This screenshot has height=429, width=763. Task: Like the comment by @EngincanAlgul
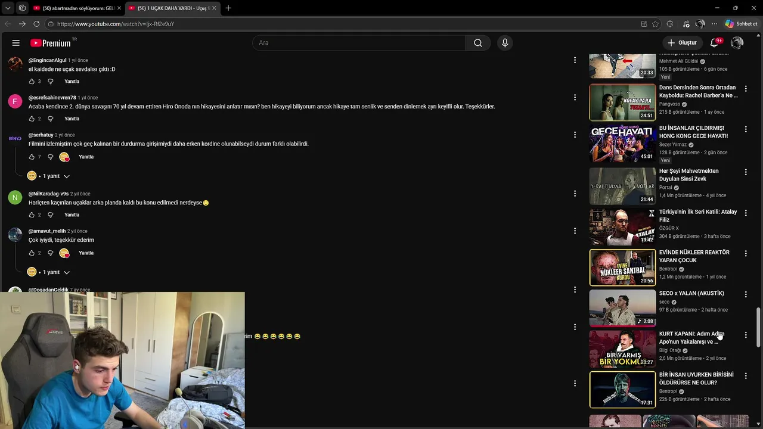[32, 82]
